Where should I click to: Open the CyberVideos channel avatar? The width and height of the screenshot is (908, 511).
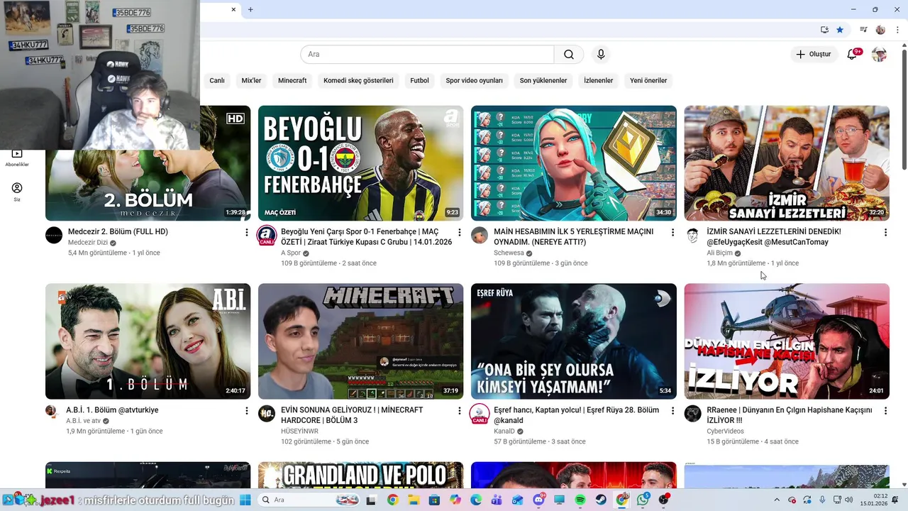coord(692,414)
